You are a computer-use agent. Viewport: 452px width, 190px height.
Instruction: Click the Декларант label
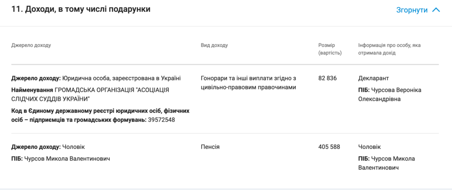click(373, 78)
